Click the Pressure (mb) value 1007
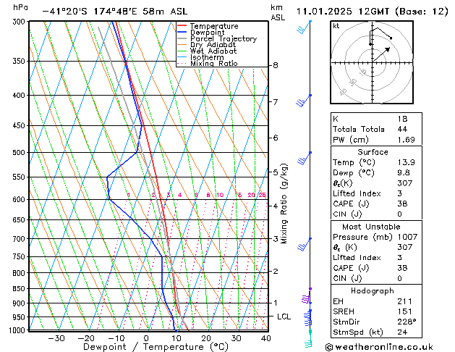Viewport: 455px width, 352px height. pyautogui.click(x=407, y=237)
